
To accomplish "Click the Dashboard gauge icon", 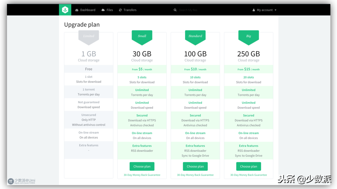I will [77, 10].
